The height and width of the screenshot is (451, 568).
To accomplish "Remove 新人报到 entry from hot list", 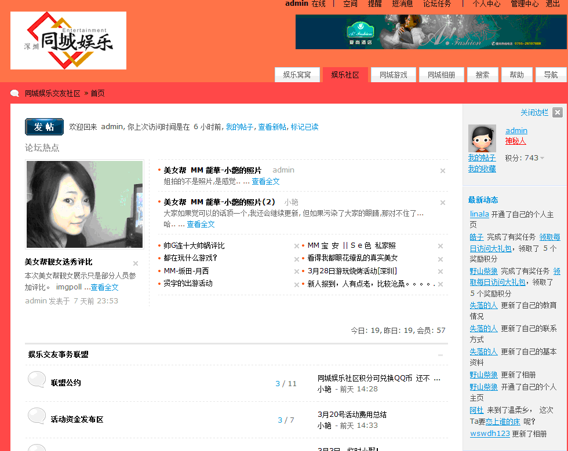I will coord(440,284).
